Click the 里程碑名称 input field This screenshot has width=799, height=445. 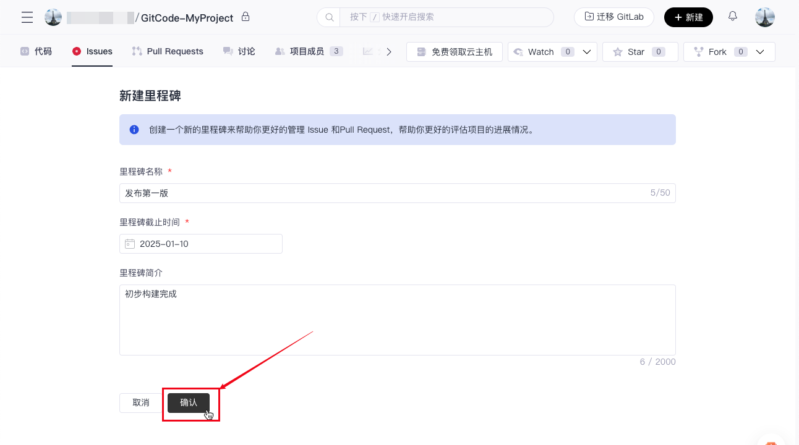383,193
